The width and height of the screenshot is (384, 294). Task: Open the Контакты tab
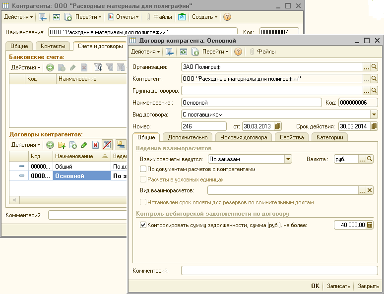[53, 46]
